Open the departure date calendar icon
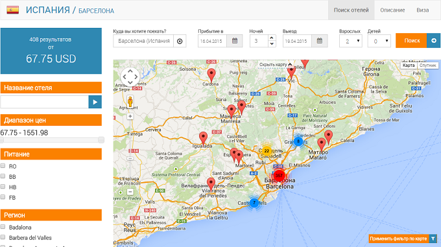The height and width of the screenshot is (247, 441). pyautogui.click(x=320, y=41)
